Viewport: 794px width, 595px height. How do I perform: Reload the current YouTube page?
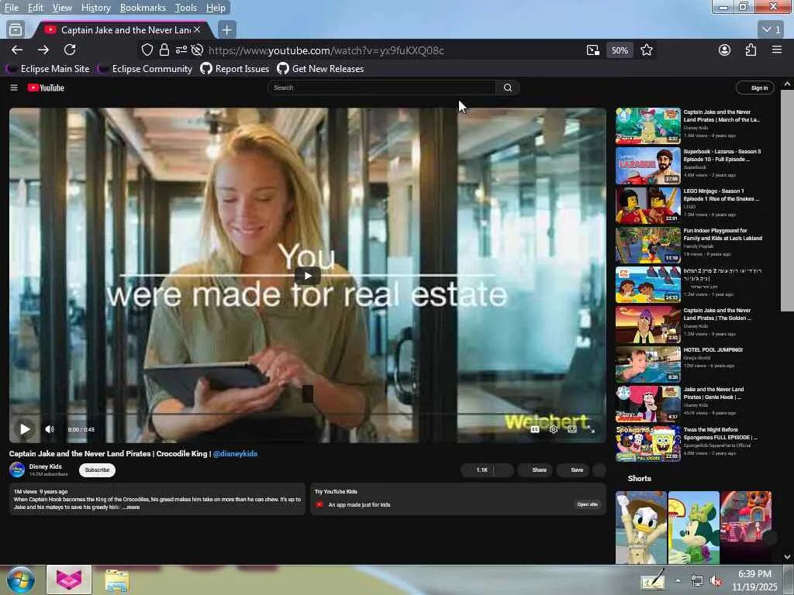(x=70, y=50)
